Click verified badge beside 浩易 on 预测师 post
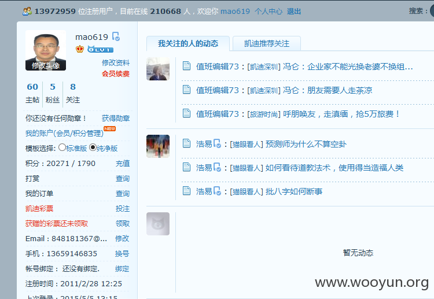The width and height of the screenshot is (434, 299). 217,143
